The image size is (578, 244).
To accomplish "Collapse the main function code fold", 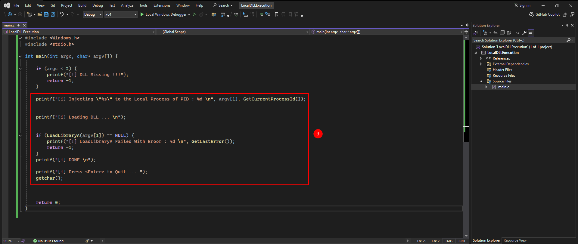I will click(20, 56).
